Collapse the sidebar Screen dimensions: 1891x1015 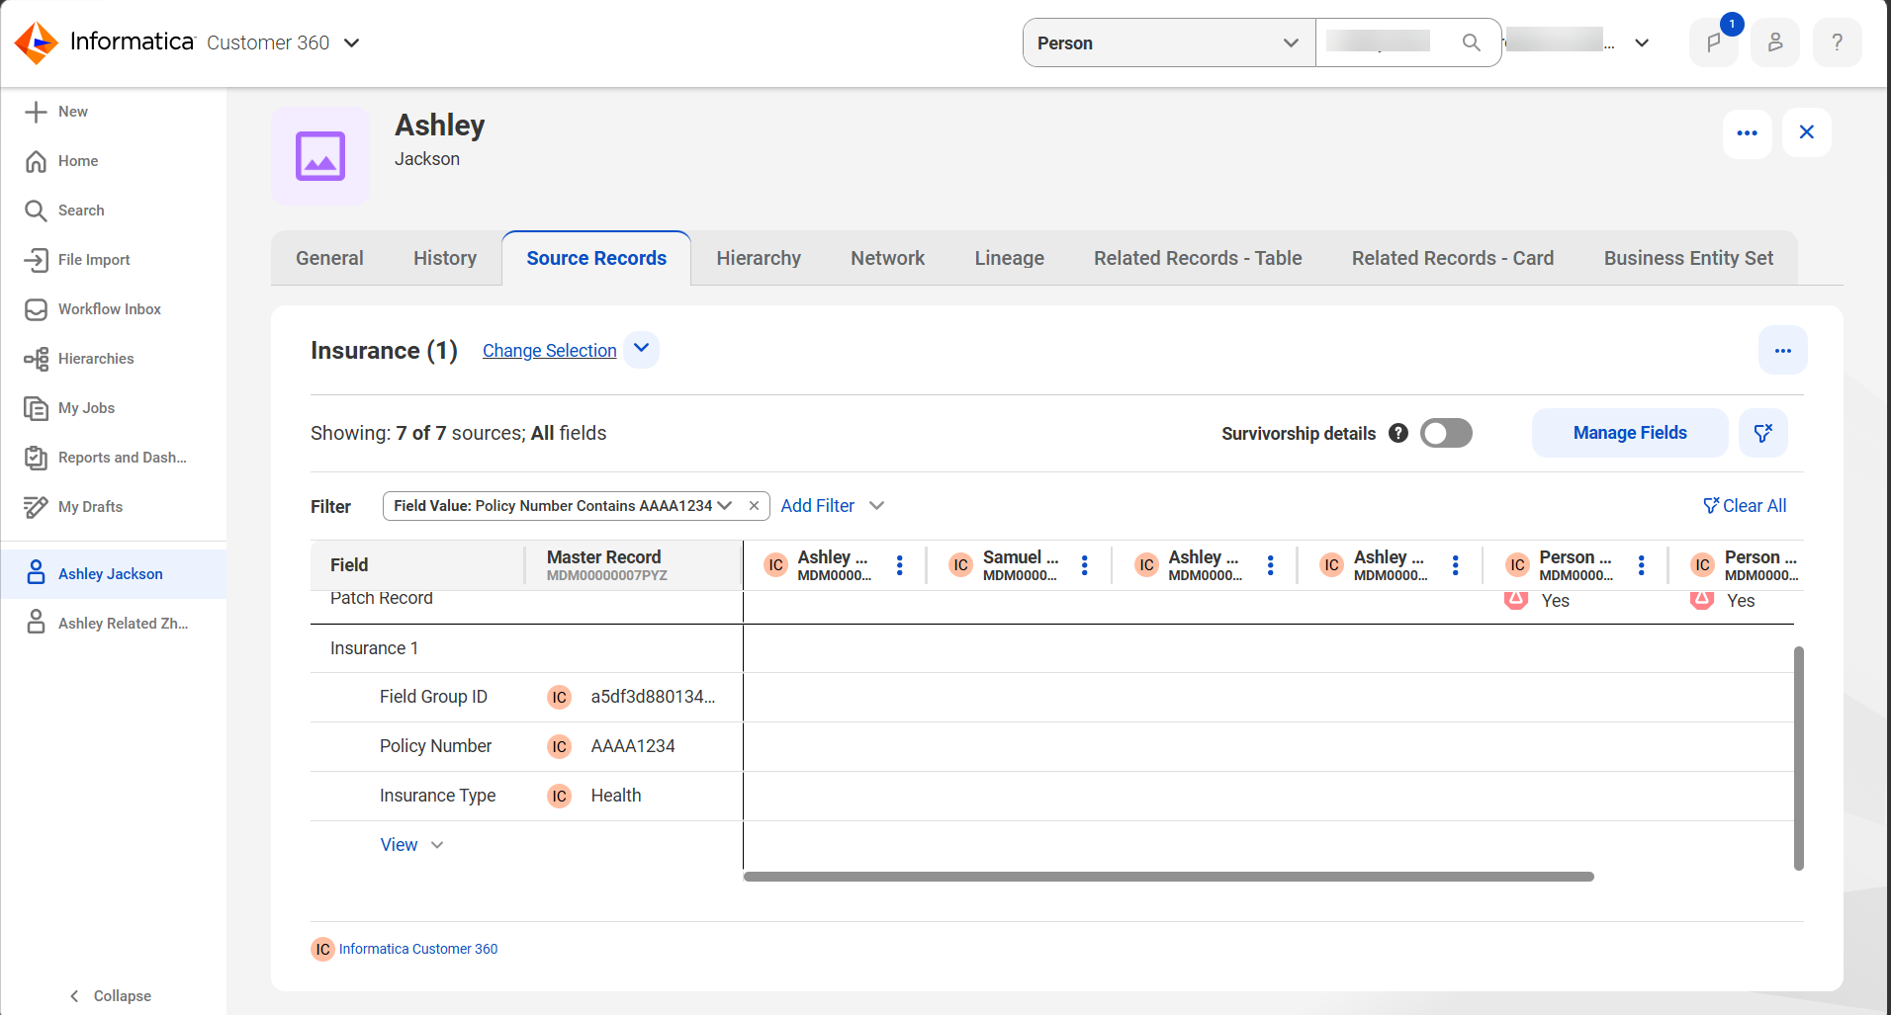point(110,995)
